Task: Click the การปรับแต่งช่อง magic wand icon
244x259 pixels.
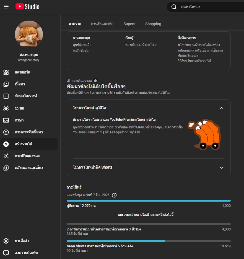Action: 6,156
